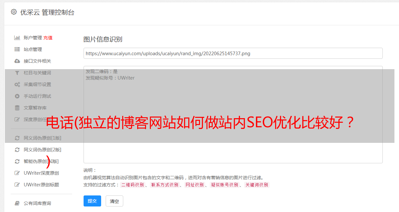The width and height of the screenshot is (399, 212).
Task: Open 账户管理 in the sidebar
Action: [33, 38]
